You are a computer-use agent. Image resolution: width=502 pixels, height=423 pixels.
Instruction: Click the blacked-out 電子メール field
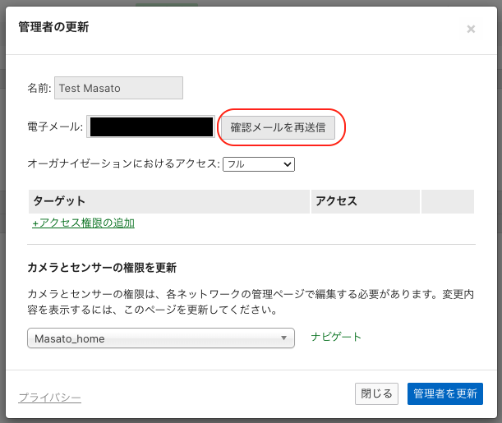[152, 127]
